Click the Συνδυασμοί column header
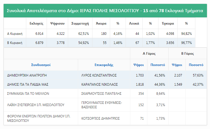This screenshot has height=129, width=210. [x=41, y=65]
